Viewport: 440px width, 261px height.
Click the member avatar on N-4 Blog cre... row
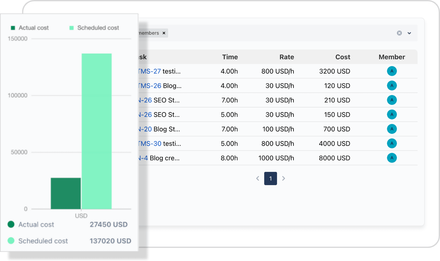(392, 158)
